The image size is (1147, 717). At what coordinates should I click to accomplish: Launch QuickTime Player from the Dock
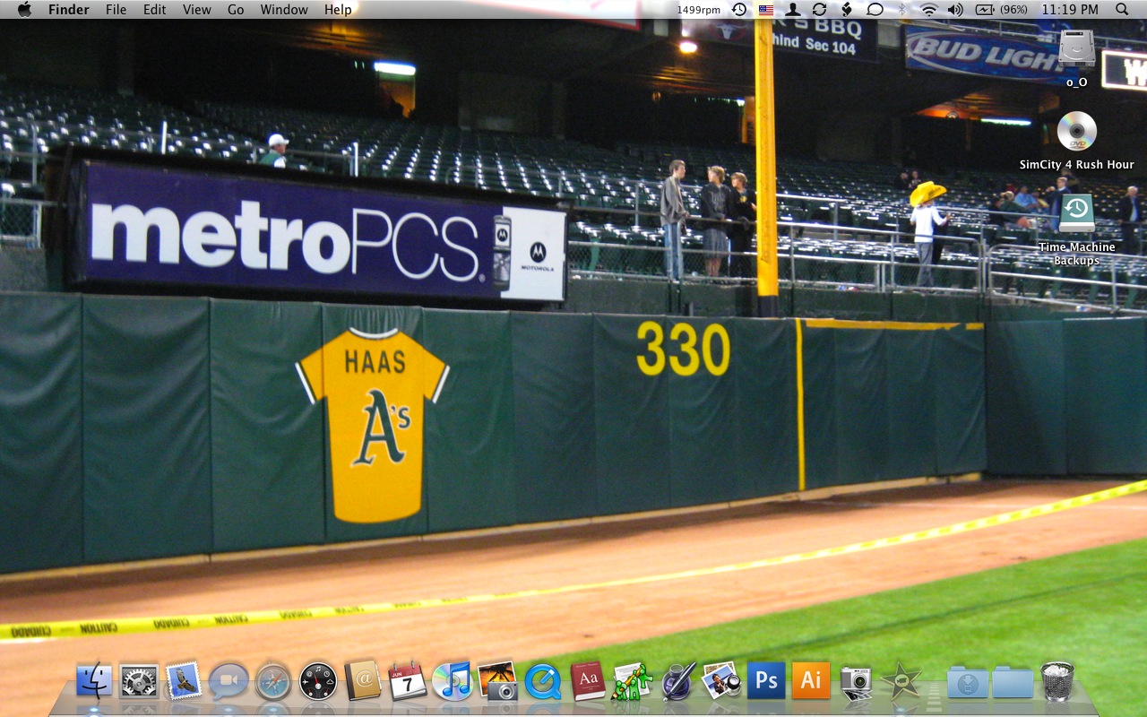[542, 681]
